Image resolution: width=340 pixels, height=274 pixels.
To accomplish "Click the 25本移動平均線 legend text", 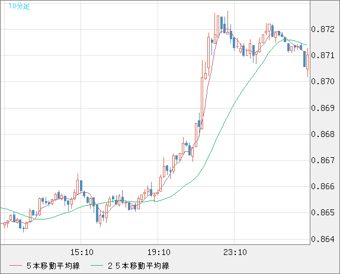I will 139,266.
